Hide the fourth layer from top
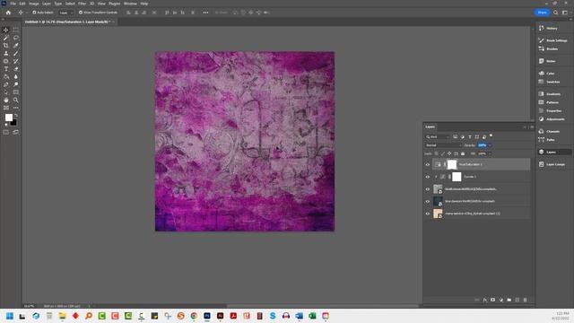This screenshot has width=574, height=323. point(428,201)
